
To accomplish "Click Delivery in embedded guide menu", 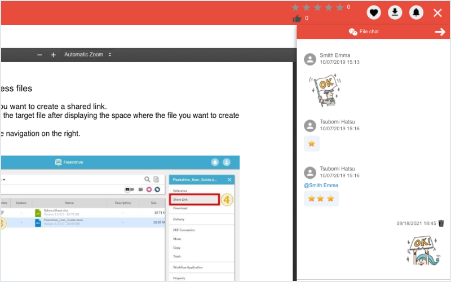I will (179, 219).
